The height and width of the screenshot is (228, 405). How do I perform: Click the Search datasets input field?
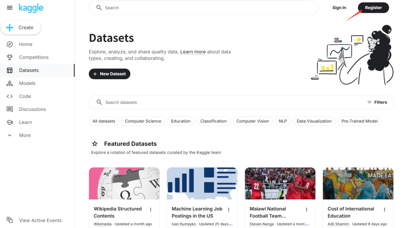(x=187, y=102)
